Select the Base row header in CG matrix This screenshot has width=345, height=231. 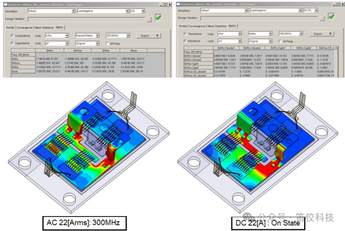pos(23,71)
